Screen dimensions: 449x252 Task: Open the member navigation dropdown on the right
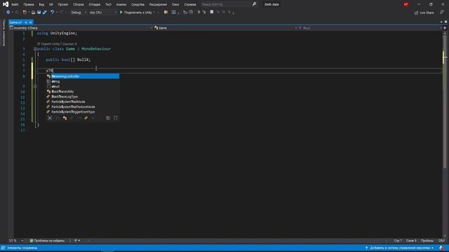(x=370, y=28)
